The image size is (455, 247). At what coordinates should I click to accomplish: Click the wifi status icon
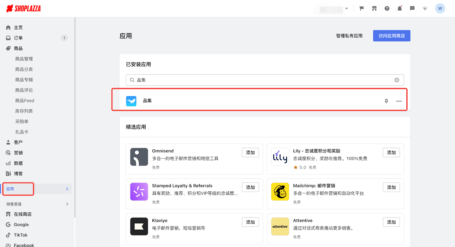[x=425, y=9]
